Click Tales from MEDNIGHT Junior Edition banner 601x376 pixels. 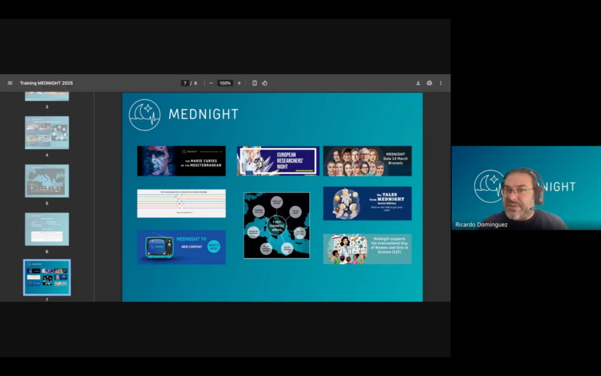(367, 203)
